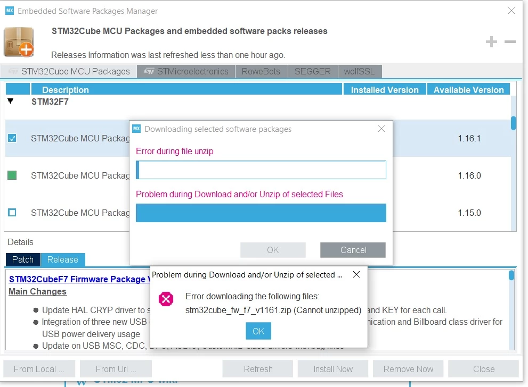
Task: Click the releases last refreshed info text
Action: click(168, 55)
